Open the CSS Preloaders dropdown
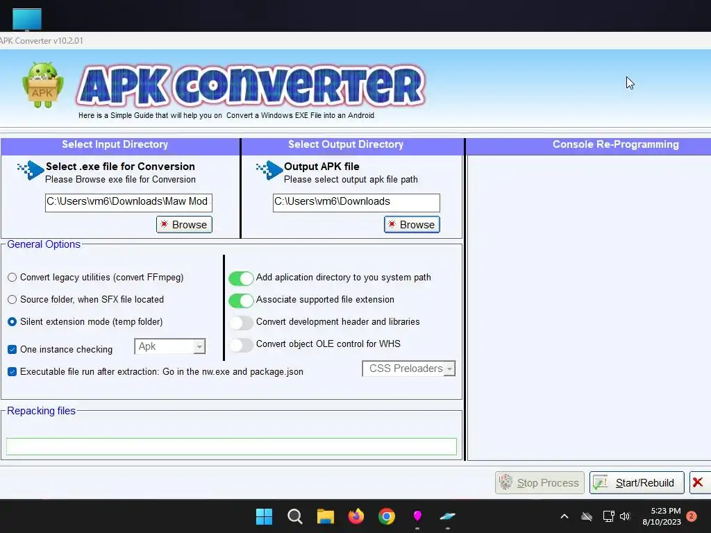The height and width of the screenshot is (533, 711). pos(449,369)
